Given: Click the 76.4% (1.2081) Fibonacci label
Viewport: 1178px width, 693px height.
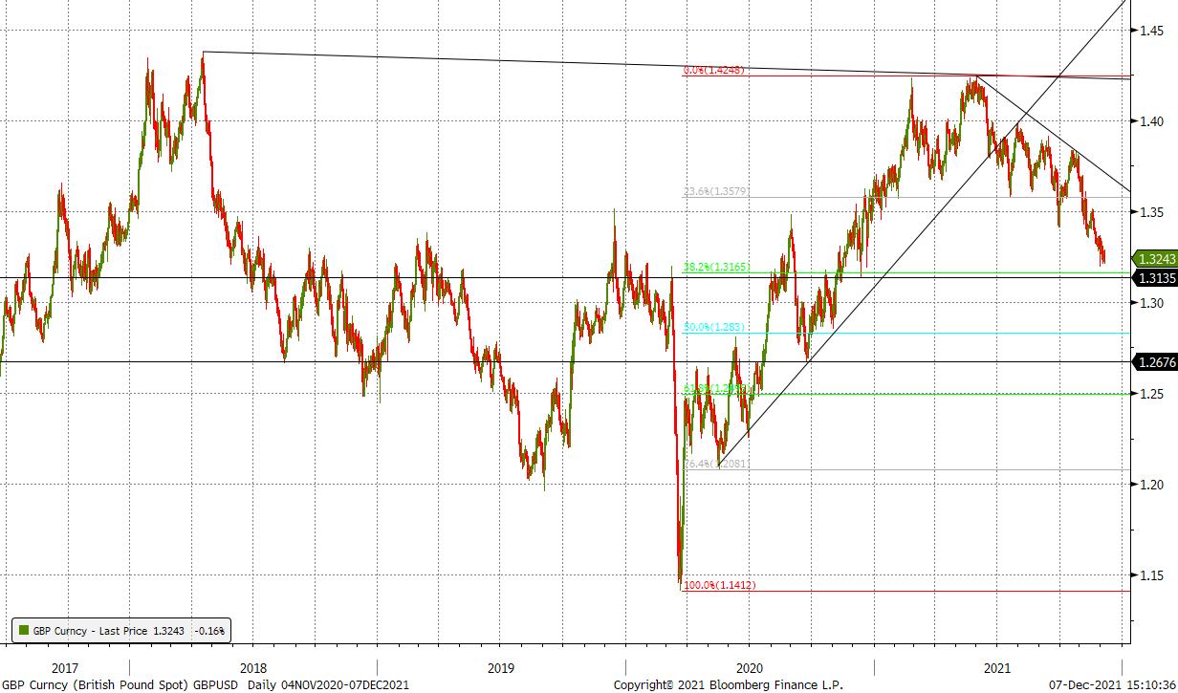Looking at the screenshot, I should pos(716,464).
